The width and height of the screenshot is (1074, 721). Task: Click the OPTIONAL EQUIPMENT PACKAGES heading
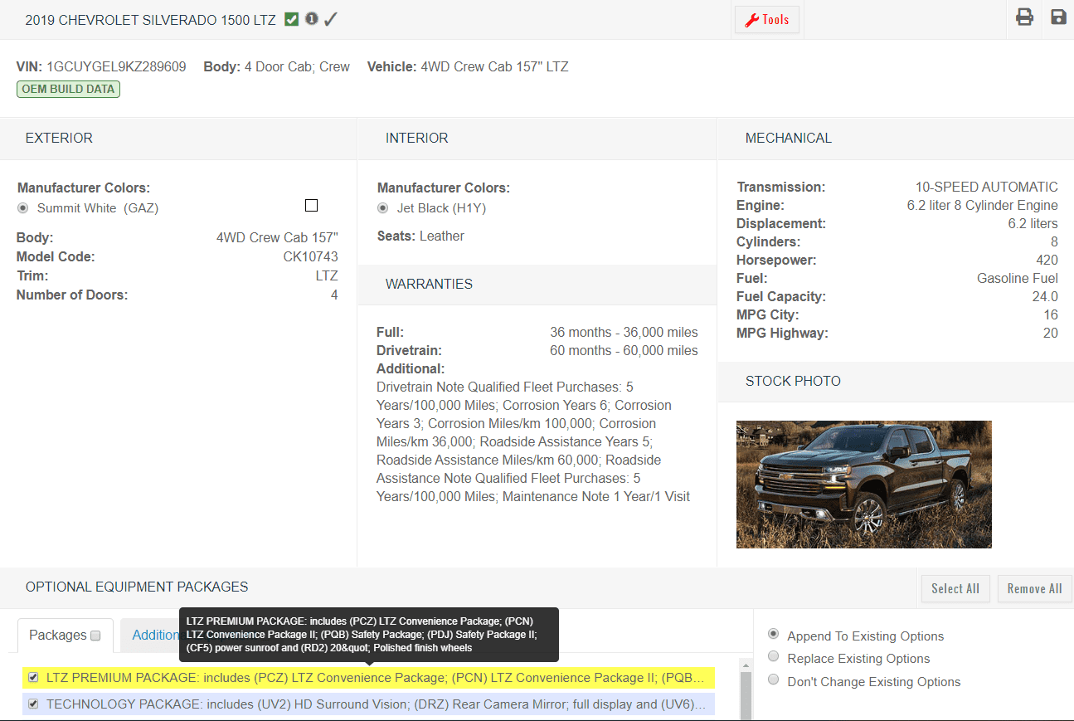click(137, 587)
